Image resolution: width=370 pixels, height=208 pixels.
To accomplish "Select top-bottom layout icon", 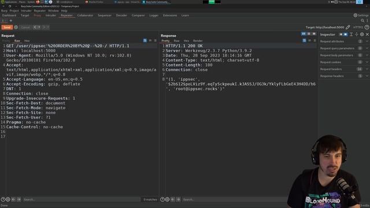I will click(309, 34).
